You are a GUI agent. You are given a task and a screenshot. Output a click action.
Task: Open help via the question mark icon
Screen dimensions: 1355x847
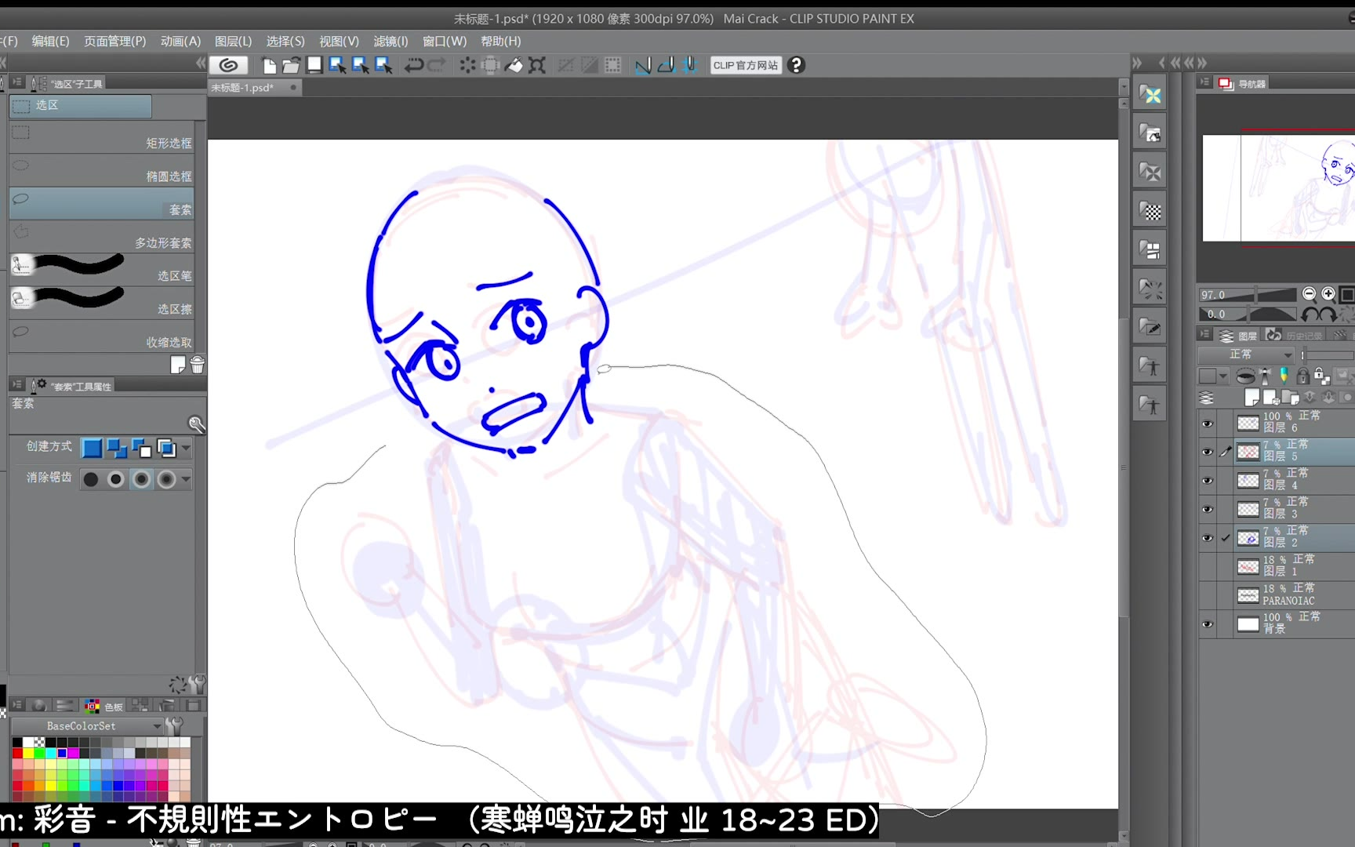point(796,65)
